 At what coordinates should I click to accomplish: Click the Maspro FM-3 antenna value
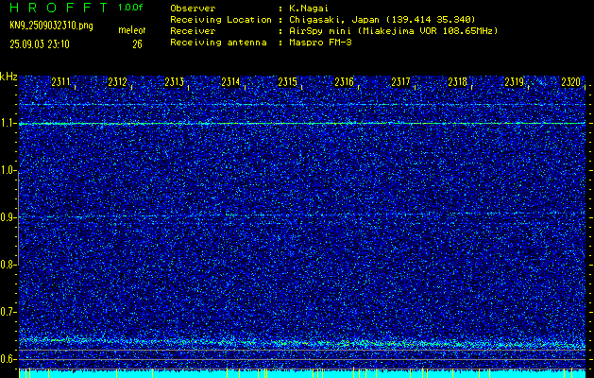(320, 43)
